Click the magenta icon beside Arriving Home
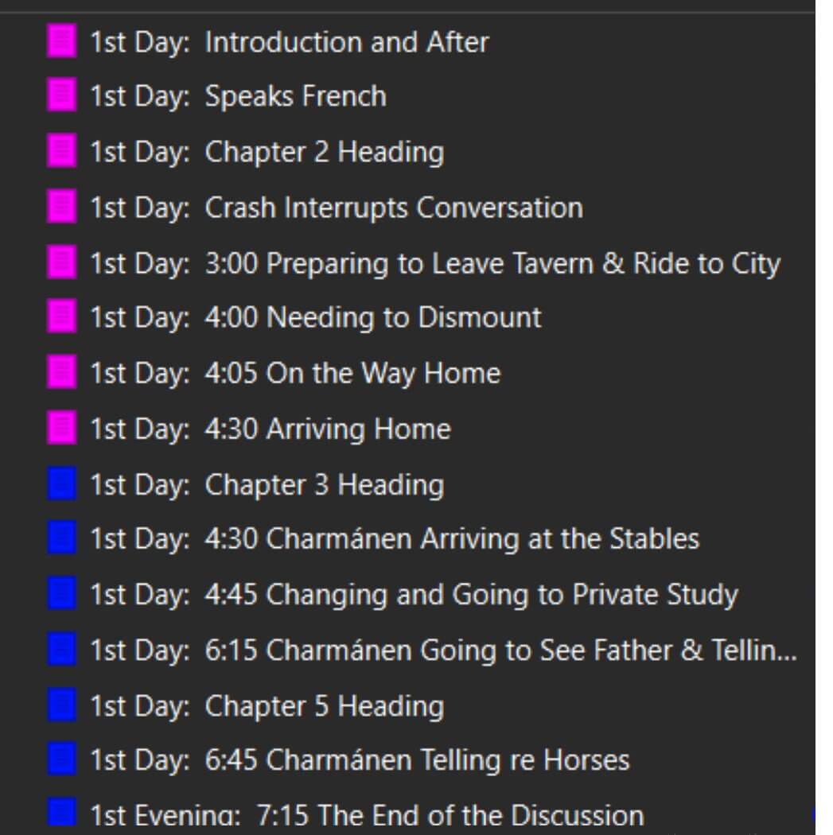This screenshot has height=835, width=833. coord(62,429)
